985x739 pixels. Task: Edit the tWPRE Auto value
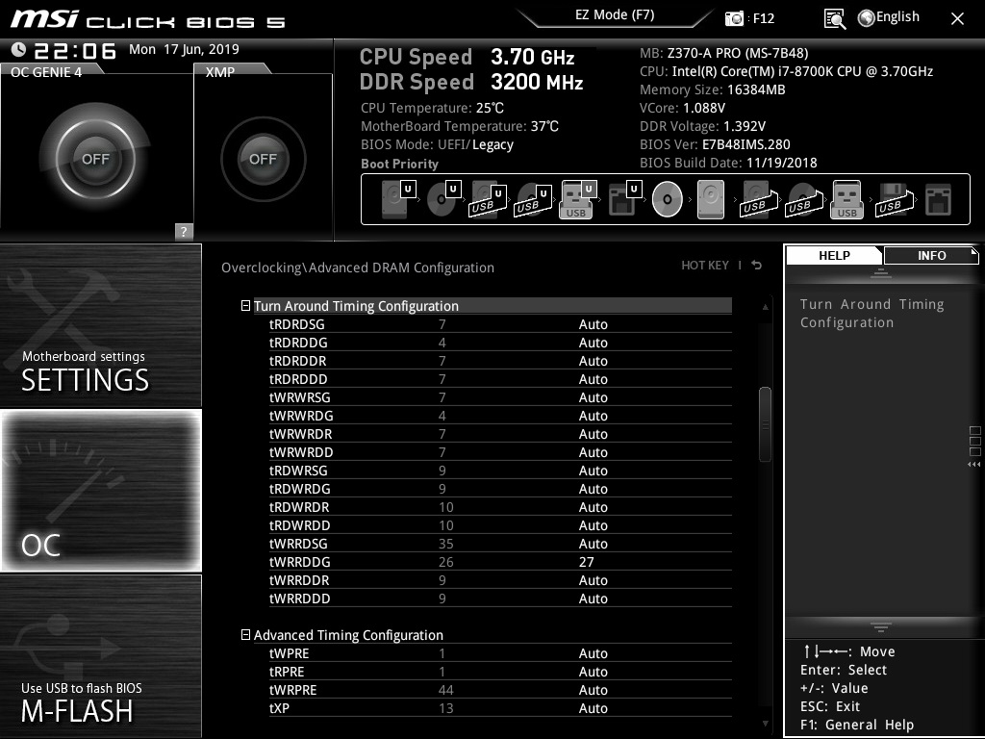(x=593, y=653)
